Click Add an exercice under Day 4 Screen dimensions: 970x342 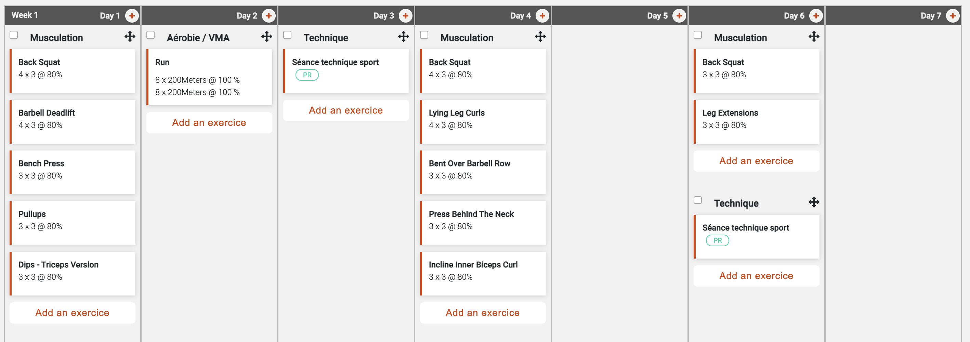click(x=482, y=313)
